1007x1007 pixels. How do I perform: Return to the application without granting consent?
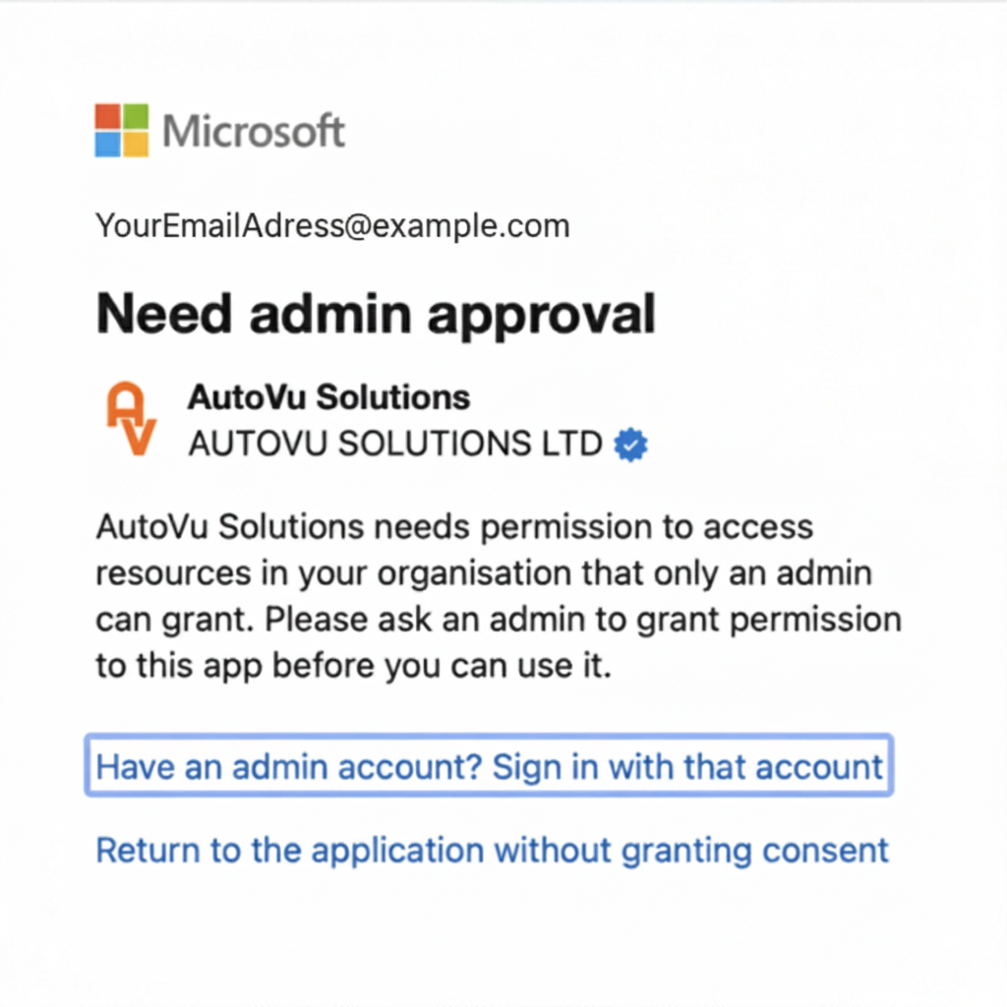pos(492,850)
